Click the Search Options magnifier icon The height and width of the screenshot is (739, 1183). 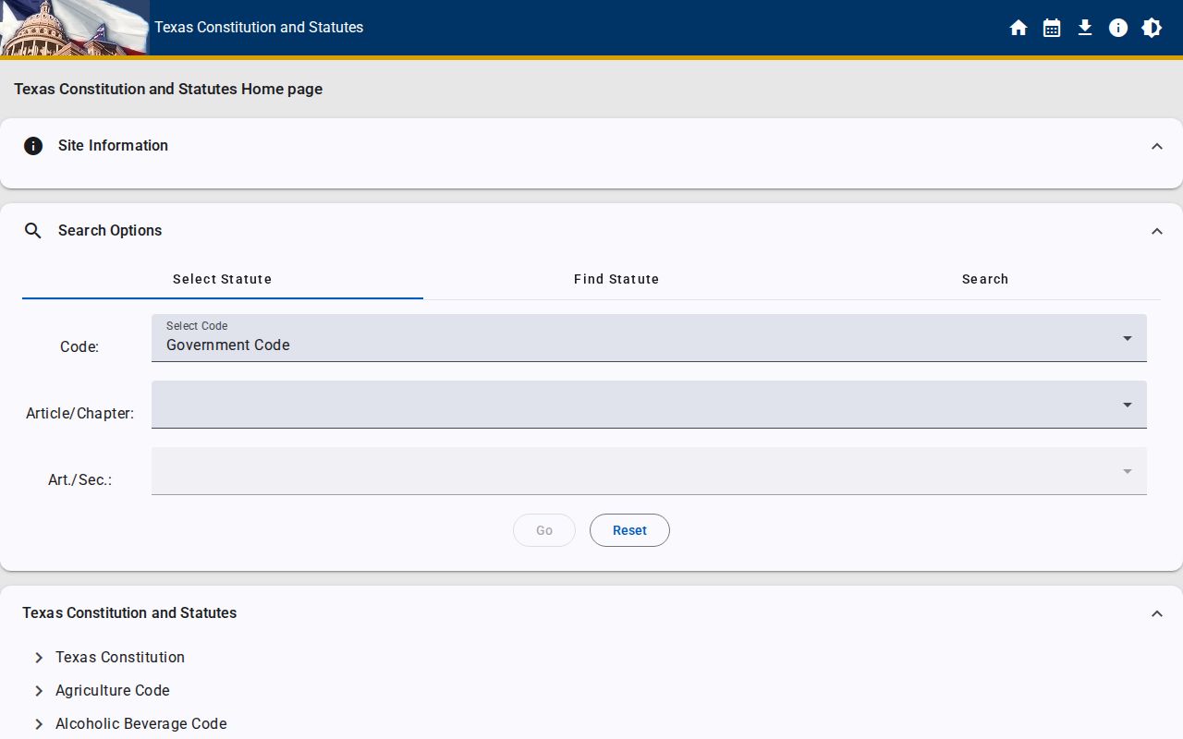[x=33, y=231]
